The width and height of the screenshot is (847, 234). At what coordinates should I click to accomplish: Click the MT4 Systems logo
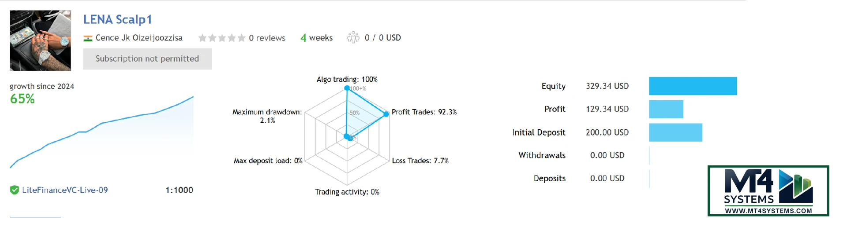[768, 191]
